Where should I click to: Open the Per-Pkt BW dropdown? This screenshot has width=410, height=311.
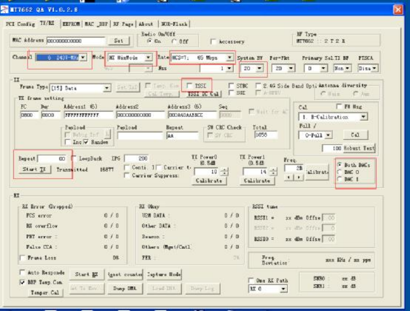pos(291,69)
